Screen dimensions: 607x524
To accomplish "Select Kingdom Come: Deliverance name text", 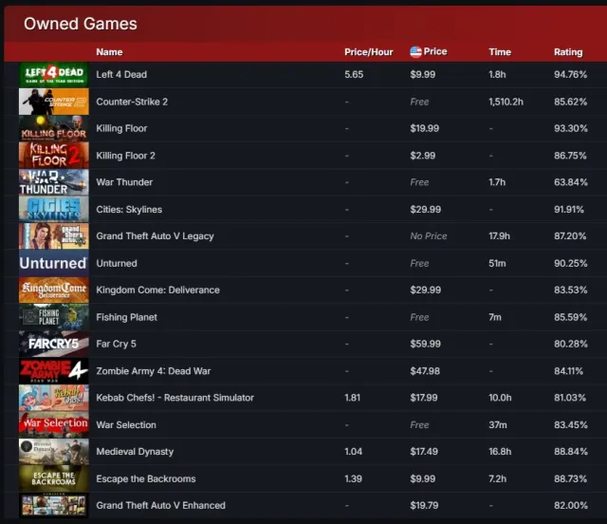I will click(157, 290).
